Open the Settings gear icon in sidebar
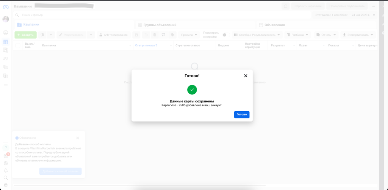 pyautogui.click(x=6, y=163)
